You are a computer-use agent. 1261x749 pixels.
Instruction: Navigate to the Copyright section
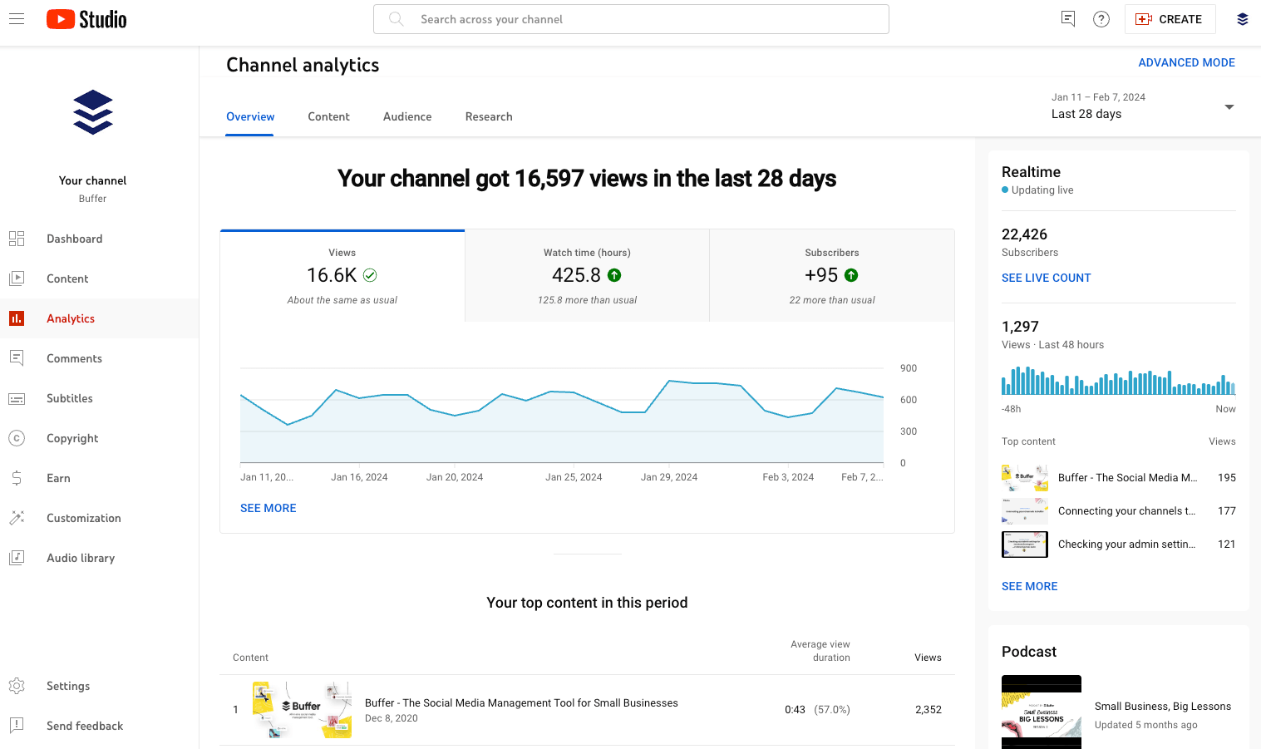(72, 438)
